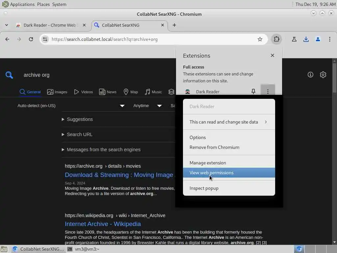337x253 pixels.
Task: Close the CollabNet SearXNG tab
Action: point(163,25)
